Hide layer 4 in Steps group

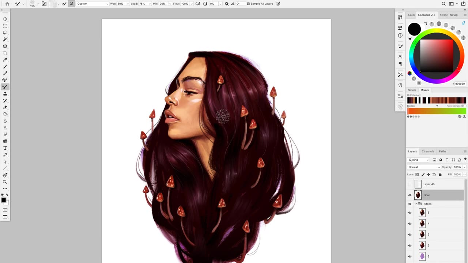(x=409, y=224)
